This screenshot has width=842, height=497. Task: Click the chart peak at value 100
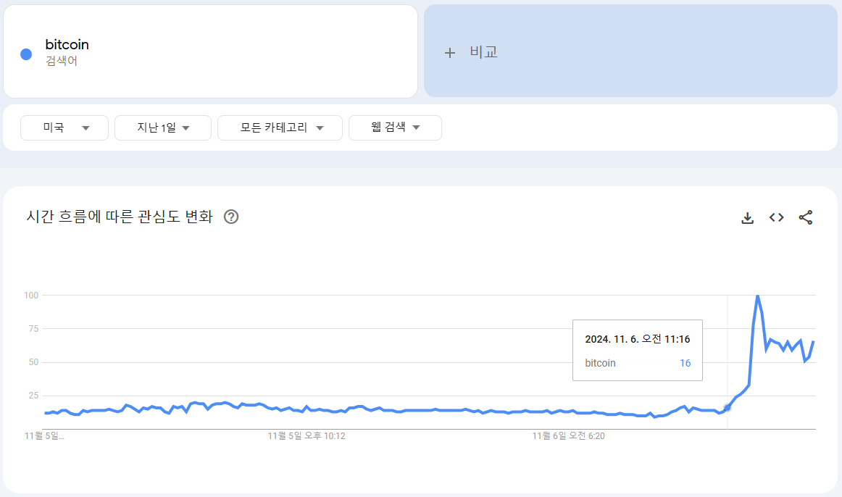(757, 296)
